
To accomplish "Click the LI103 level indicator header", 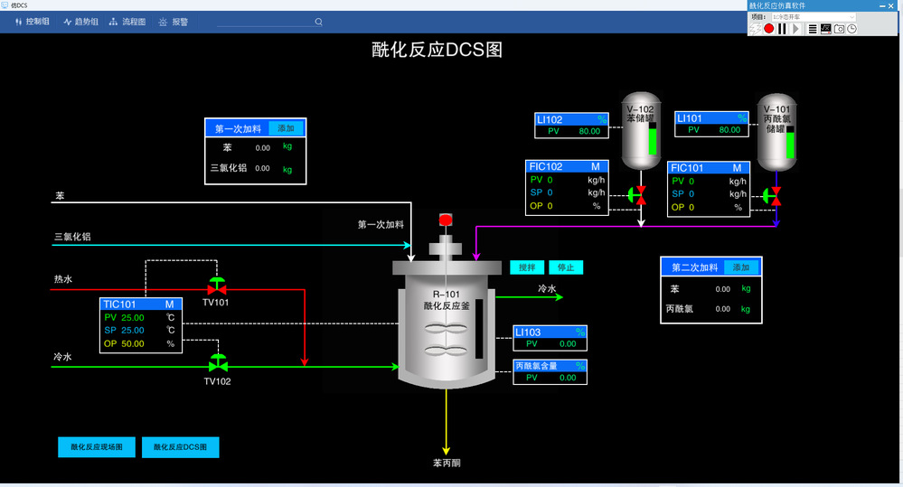I will (550, 332).
